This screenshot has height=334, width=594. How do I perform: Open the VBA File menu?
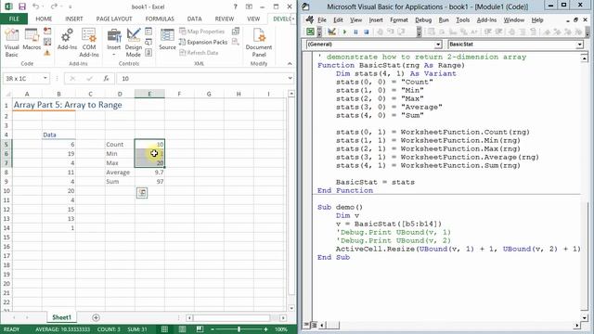point(322,20)
